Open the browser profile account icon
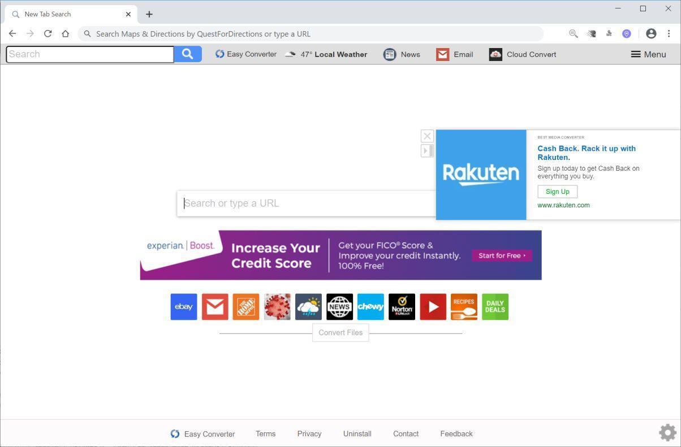The width and height of the screenshot is (681, 447). 651,34
